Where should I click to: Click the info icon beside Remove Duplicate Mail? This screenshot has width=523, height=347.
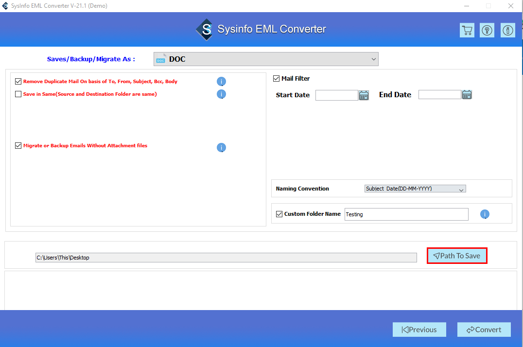click(221, 81)
